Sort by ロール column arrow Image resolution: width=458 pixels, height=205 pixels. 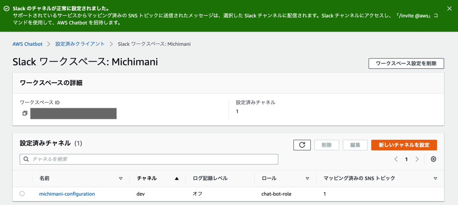307,178
